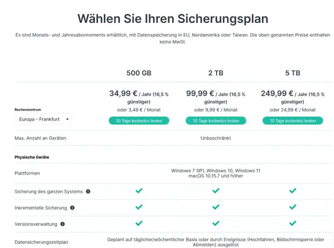Image resolution: width=334 pixels, height=248 pixels.
Task: Select the 2 TB plan column header
Action: 216,73
